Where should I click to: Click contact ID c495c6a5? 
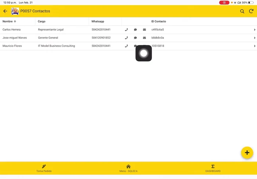(x=158, y=30)
